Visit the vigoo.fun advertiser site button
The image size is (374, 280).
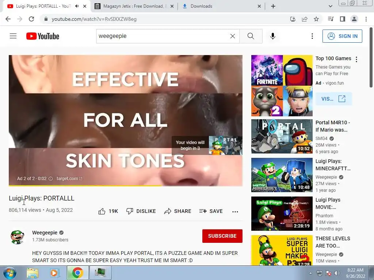(x=333, y=99)
